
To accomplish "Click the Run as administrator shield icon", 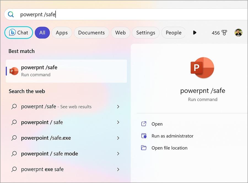I will point(144,136).
